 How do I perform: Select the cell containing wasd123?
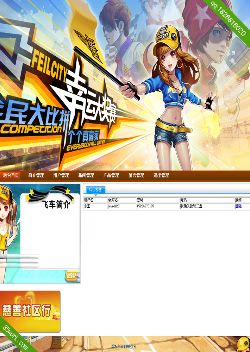point(122,206)
